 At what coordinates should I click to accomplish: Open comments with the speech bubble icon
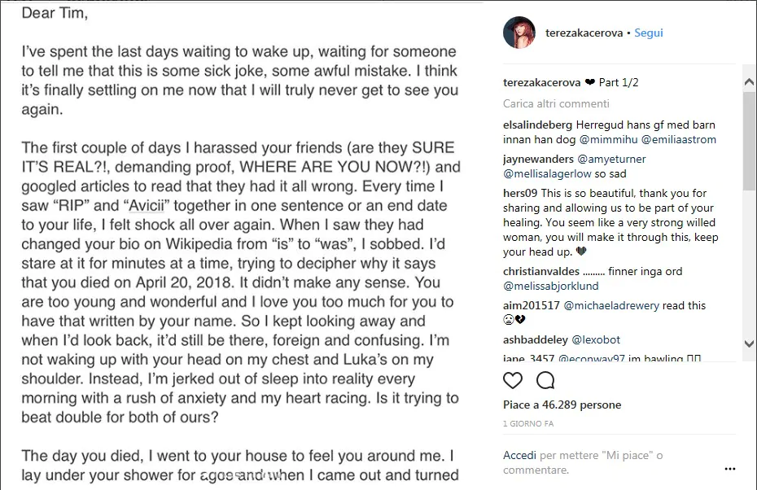(x=545, y=380)
